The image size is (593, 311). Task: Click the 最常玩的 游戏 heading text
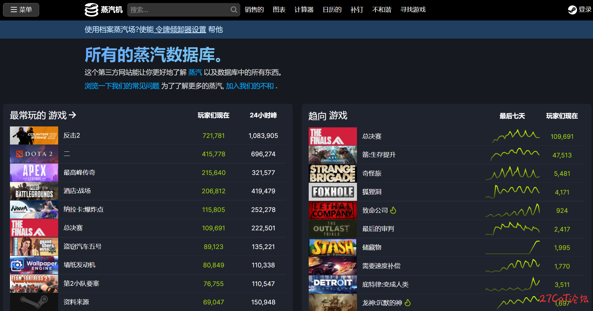click(x=38, y=115)
